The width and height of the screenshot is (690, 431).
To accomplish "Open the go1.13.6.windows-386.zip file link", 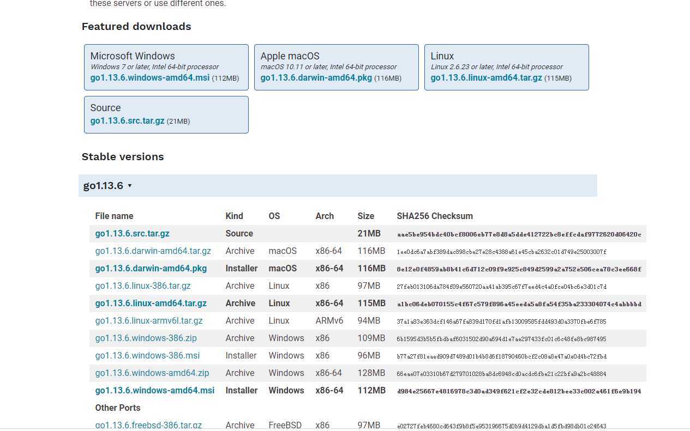I will [x=146, y=338].
